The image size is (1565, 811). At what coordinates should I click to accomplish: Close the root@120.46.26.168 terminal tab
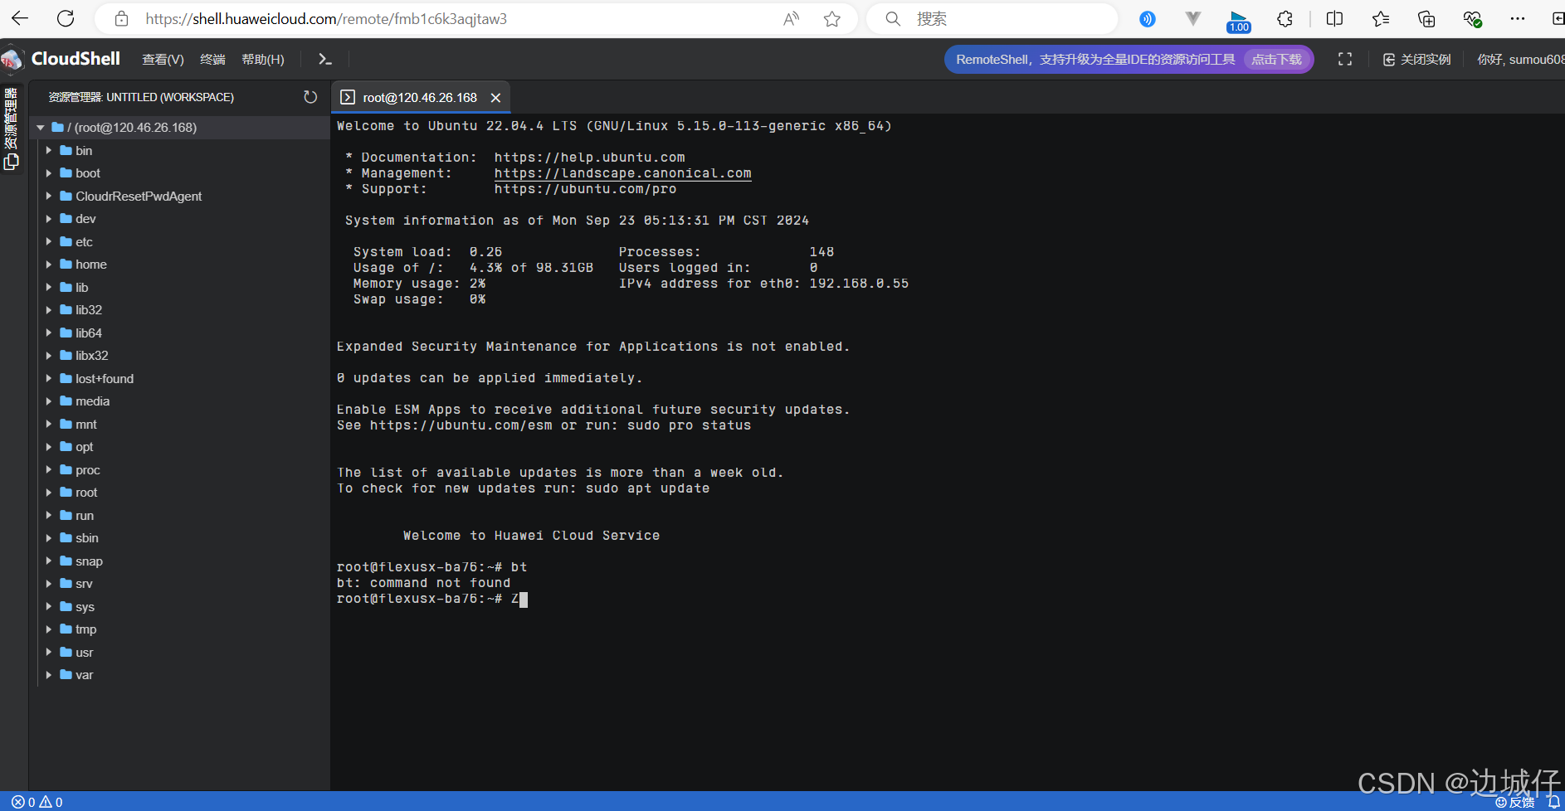pyautogui.click(x=495, y=98)
